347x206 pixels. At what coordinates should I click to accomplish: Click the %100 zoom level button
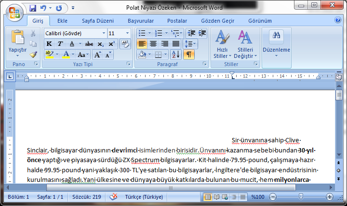[x=257, y=197]
